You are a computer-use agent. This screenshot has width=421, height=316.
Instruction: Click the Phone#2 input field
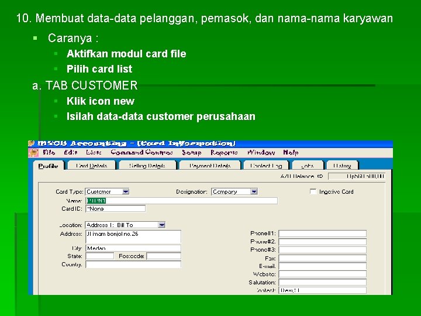click(x=322, y=242)
